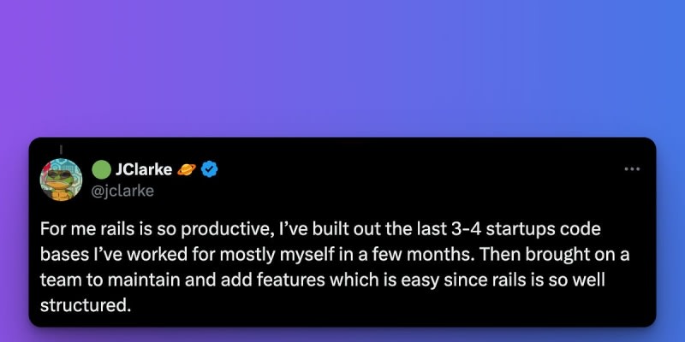Image resolution: width=685 pixels, height=342 pixels.
Task: Open the three-dot more options menu
Action: pyautogui.click(x=632, y=169)
